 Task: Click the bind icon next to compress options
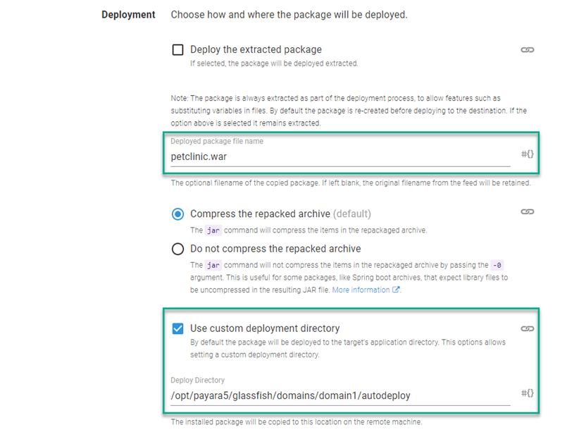click(x=528, y=213)
